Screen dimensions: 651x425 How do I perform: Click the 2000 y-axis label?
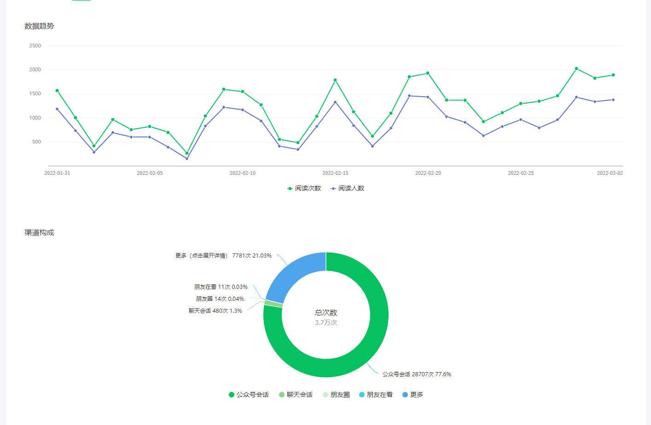(35, 69)
